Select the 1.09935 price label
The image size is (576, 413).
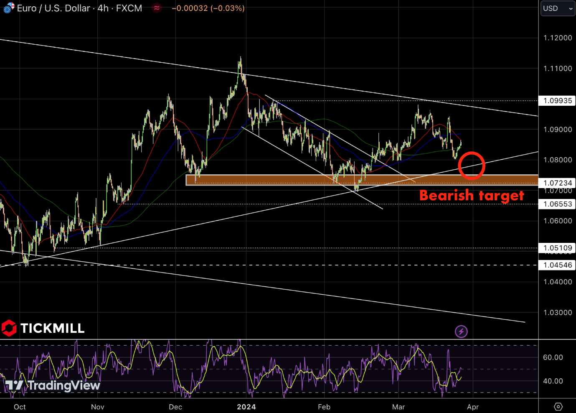coord(557,101)
